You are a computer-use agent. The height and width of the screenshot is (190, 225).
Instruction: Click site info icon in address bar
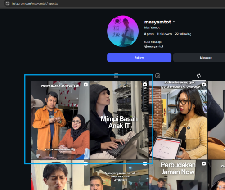coord(8,3)
